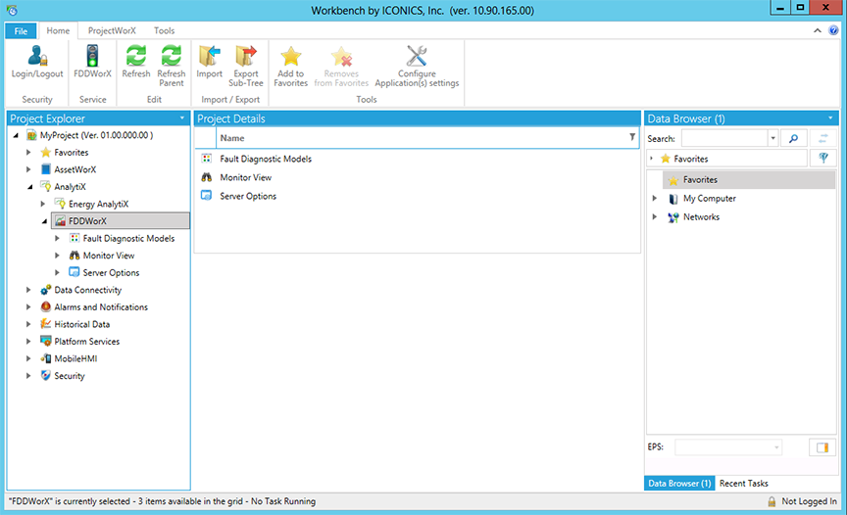
Task: Expand My Computer in Data Browser
Action: pos(655,199)
